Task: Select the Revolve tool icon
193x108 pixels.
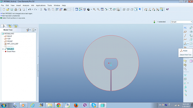Action: point(191,32)
